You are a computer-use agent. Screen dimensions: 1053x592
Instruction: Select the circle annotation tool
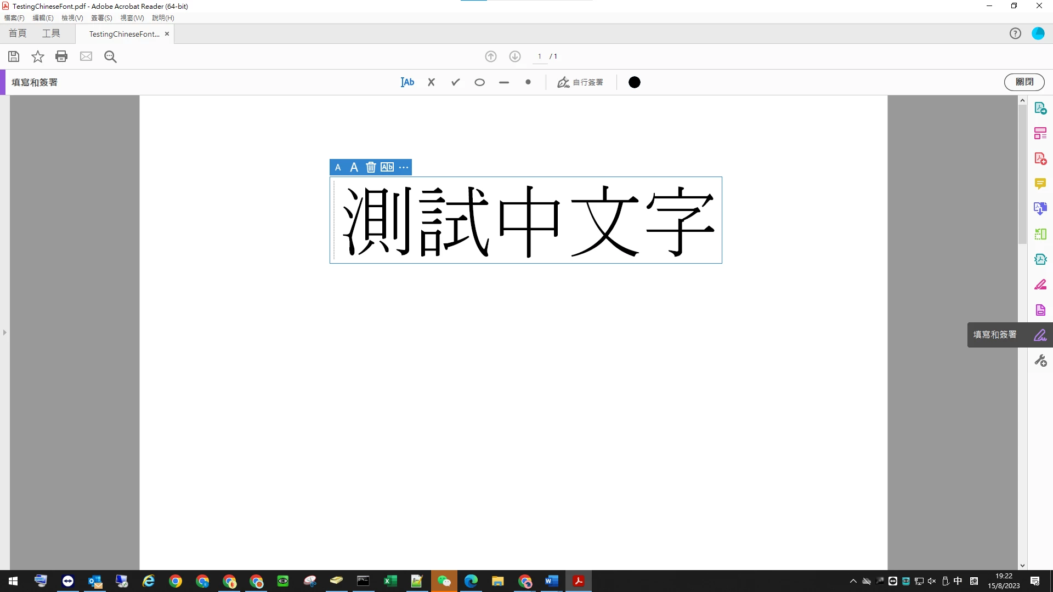click(x=479, y=82)
